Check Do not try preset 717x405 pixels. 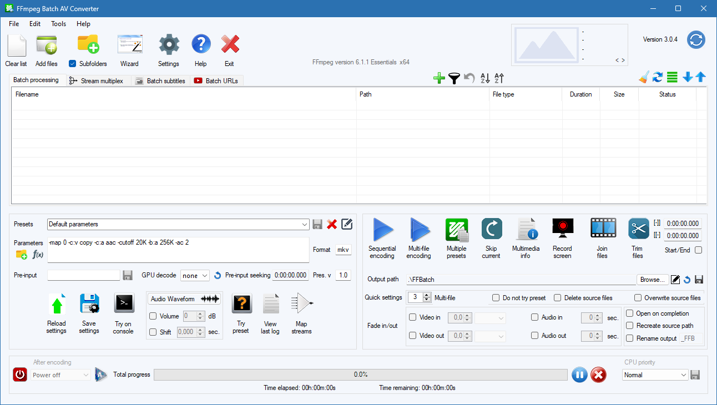(x=496, y=298)
